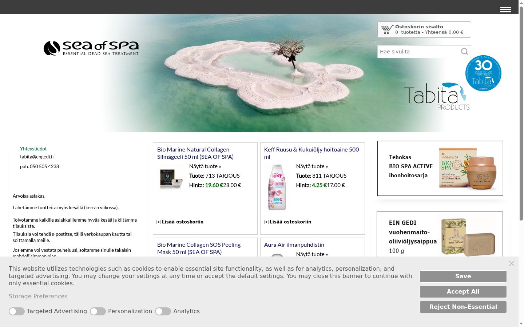524x327 pixels.
Task: Click the Save cookie settings button
Action: pos(463,276)
